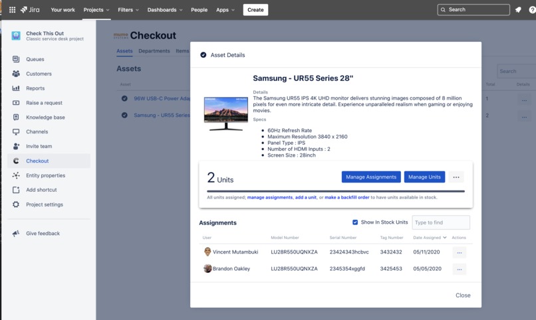Viewport: 536px width, 320px height.
Task: Click the Manage Assignments button
Action: 371,177
